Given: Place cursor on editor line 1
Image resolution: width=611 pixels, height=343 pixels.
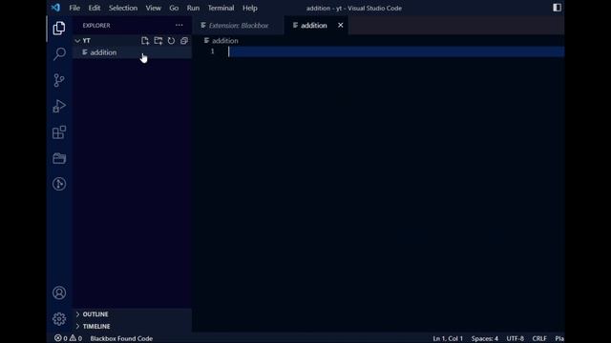Looking at the screenshot, I should (396, 51).
